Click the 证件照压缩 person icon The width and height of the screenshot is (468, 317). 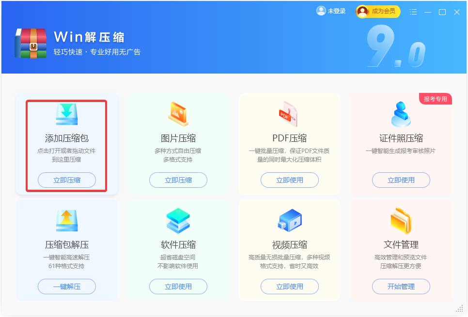[401, 114]
